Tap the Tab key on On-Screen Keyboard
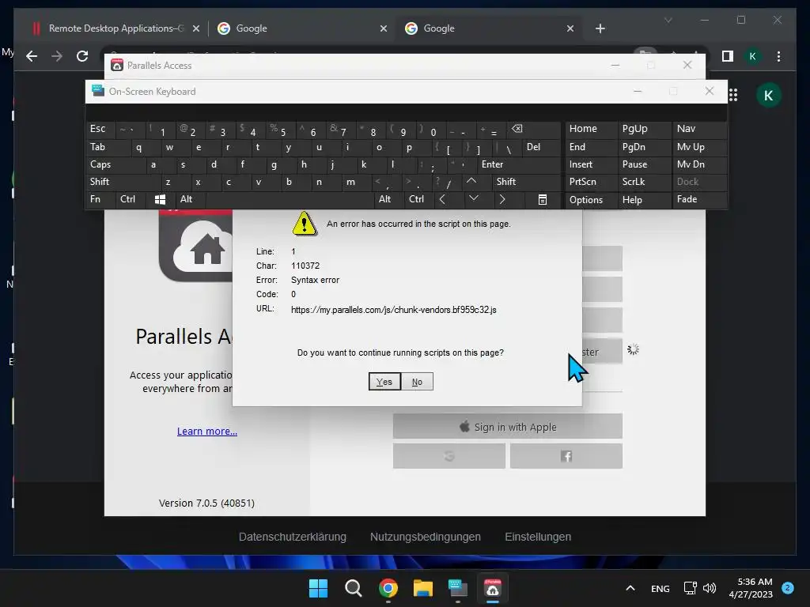The image size is (810, 607). click(x=107, y=147)
